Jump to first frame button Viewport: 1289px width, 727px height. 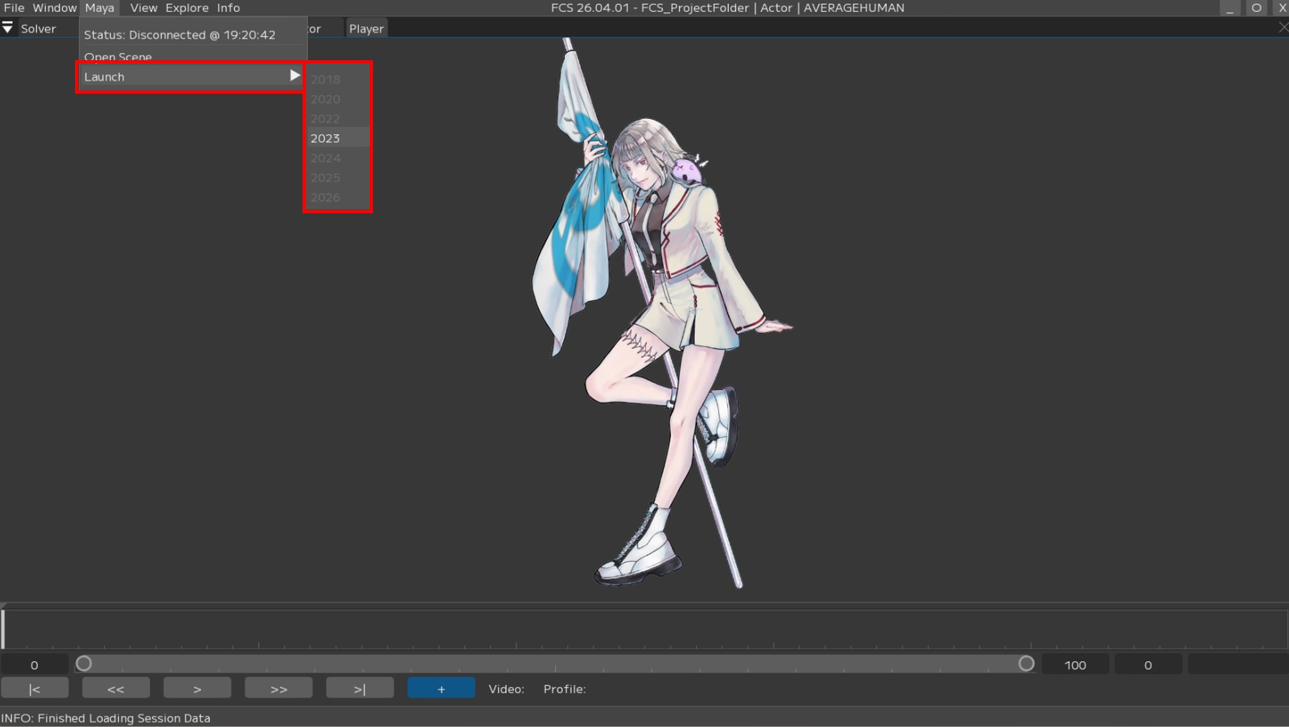coord(35,689)
